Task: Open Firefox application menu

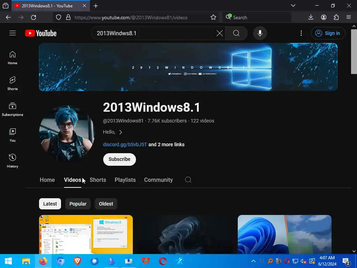Action: (349, 17)
